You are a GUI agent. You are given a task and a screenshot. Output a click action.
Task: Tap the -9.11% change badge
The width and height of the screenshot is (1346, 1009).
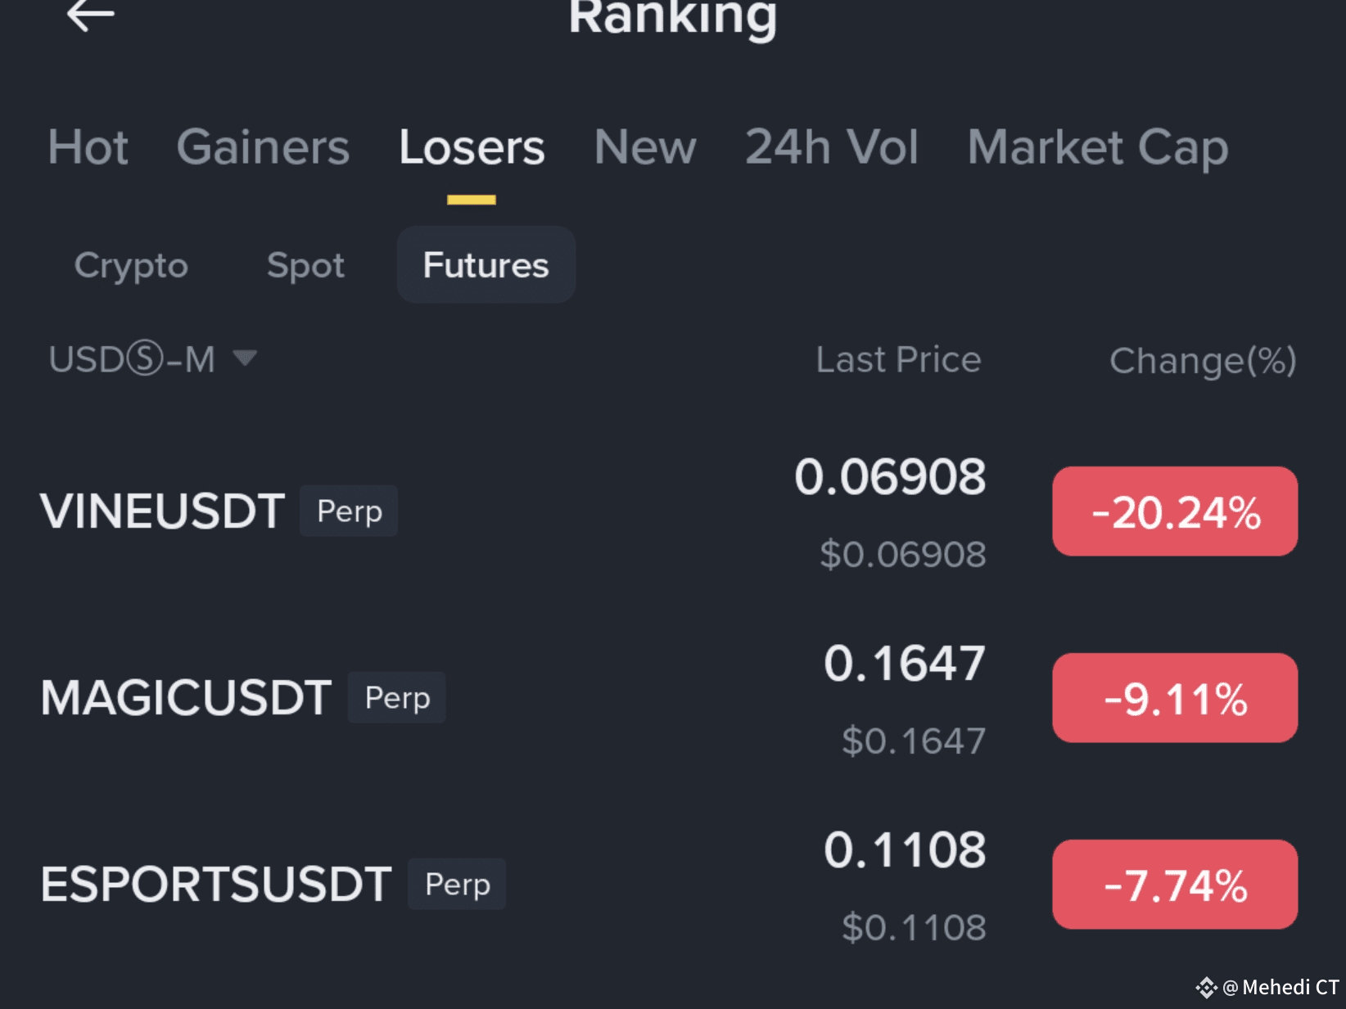point(1175,698)
